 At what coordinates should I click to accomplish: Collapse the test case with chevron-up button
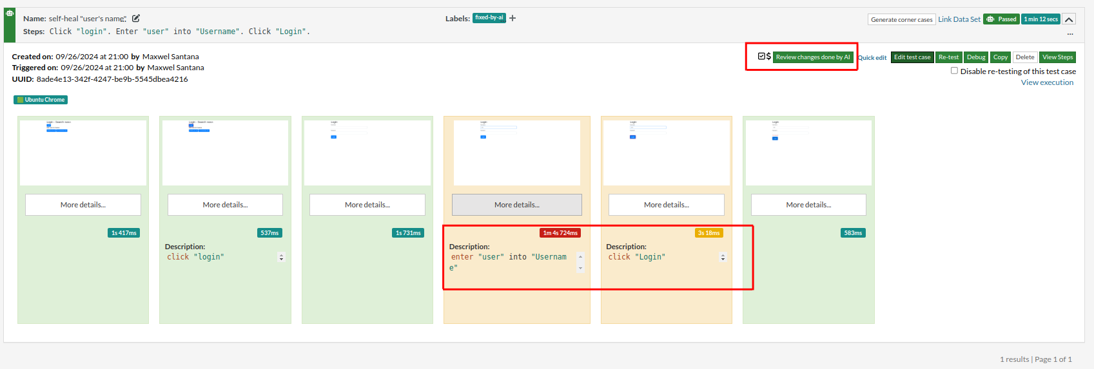1069,19
